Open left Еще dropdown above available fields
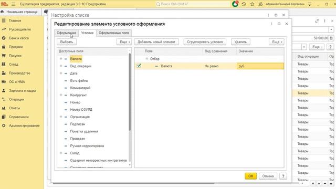The image size is (336, 189). click(x=124, y=42)
